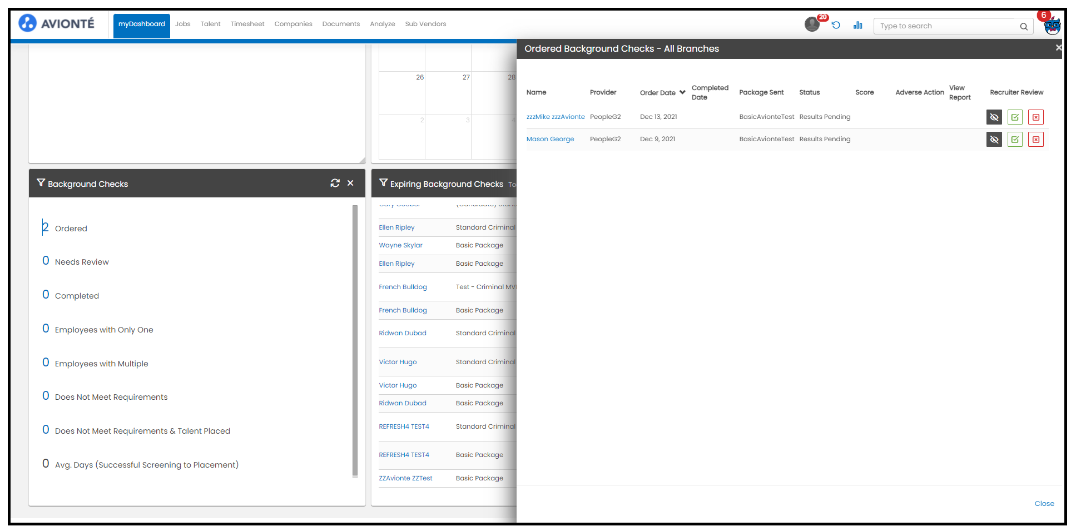Viewport: 1076px width, 531px height.
Task: Open the Timesheet menu
Action: click(247, 24)
